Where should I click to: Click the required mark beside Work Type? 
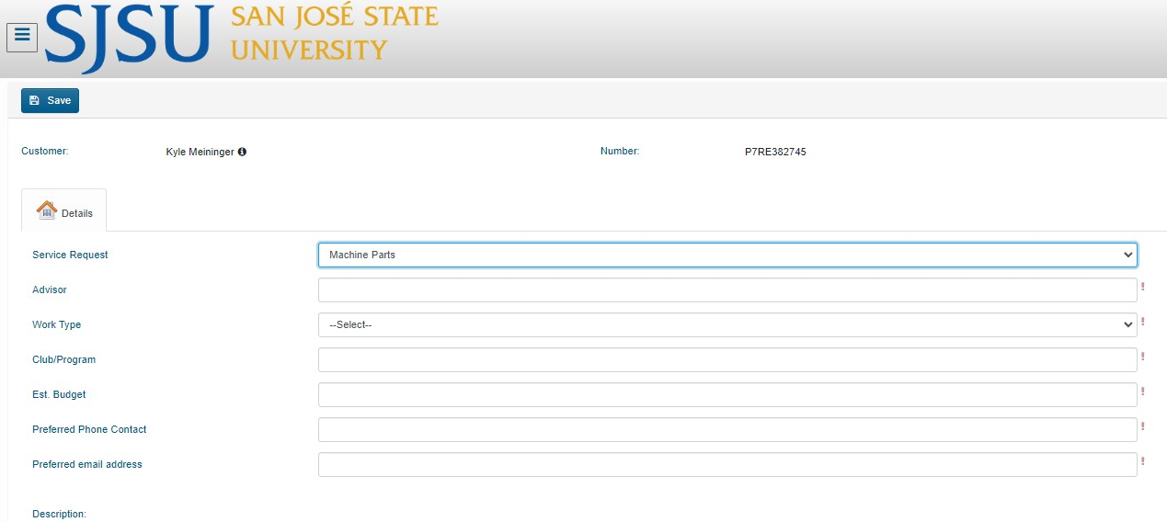(x=1142, y=322)
